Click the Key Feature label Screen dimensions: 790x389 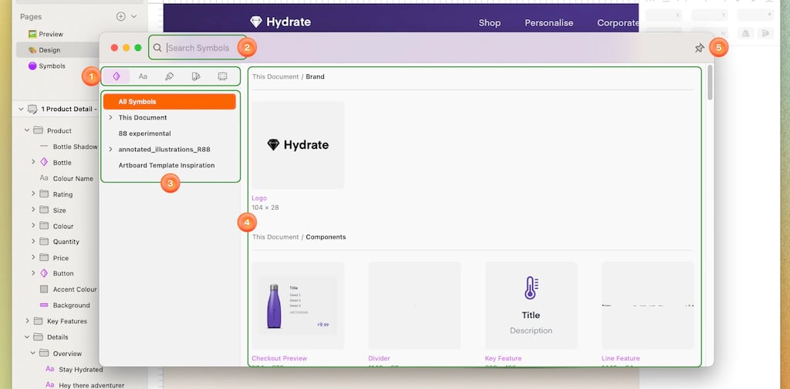click(503, 358)
